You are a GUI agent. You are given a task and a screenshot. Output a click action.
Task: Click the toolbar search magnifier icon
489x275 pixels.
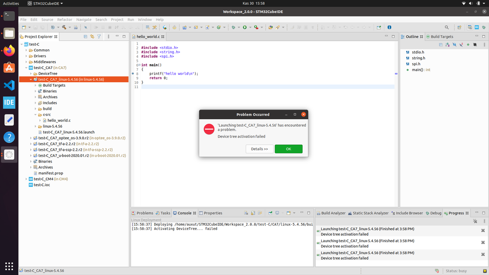(x=446, y=27)
